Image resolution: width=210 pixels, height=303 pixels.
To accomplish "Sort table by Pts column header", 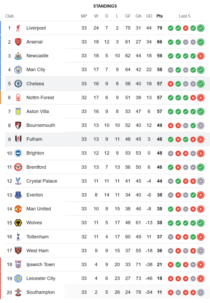I will pos(159,16).
